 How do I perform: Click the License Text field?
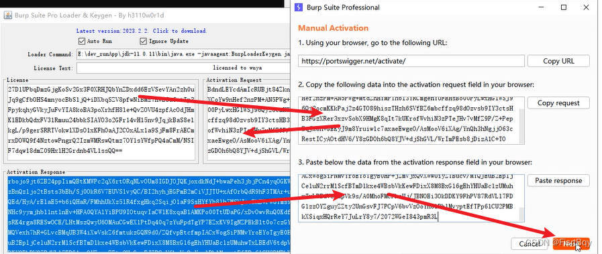coord(183,68)
